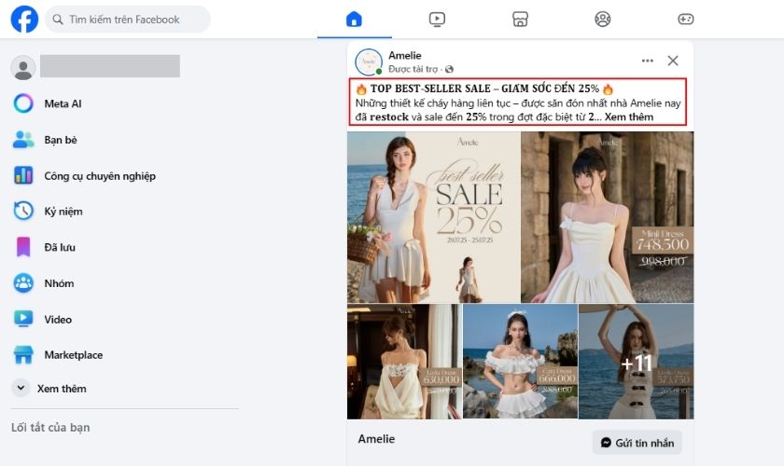784x466 pixels.
Task: Open the Đã lưu saved bookmark icon
Action: (23, 247)
